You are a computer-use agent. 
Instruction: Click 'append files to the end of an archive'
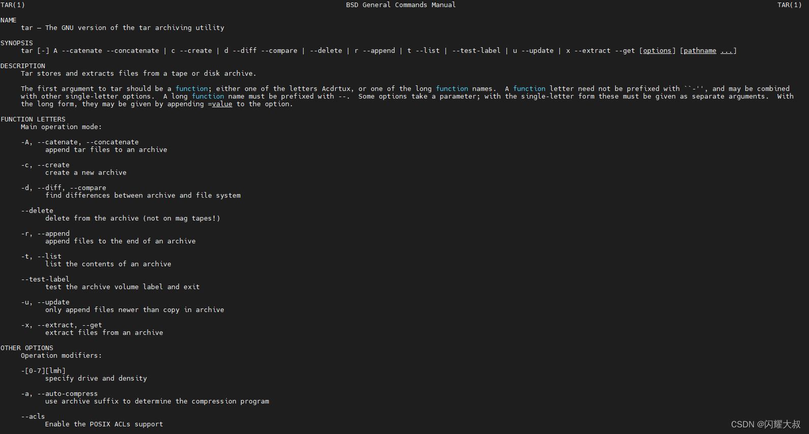(x=121, y=241)
